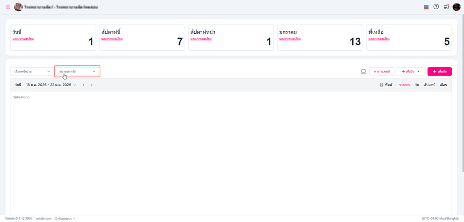Show details link in the สัปดาห์นี้ card
Viewport: 464px width, 222px height.
112,39
